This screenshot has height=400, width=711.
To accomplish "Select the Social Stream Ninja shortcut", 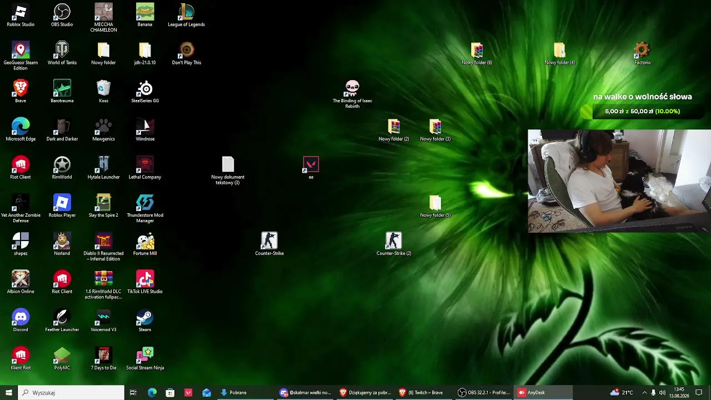I will pos(145,359).
